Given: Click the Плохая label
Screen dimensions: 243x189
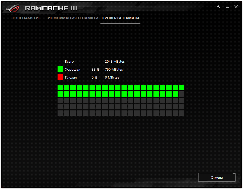Looking at the screenshot, I should pos(71,77).
